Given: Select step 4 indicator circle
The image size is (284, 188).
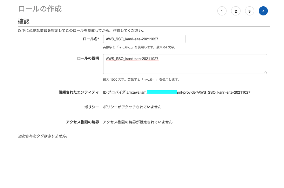Looking at the screenshot, I should pos(263,11).
